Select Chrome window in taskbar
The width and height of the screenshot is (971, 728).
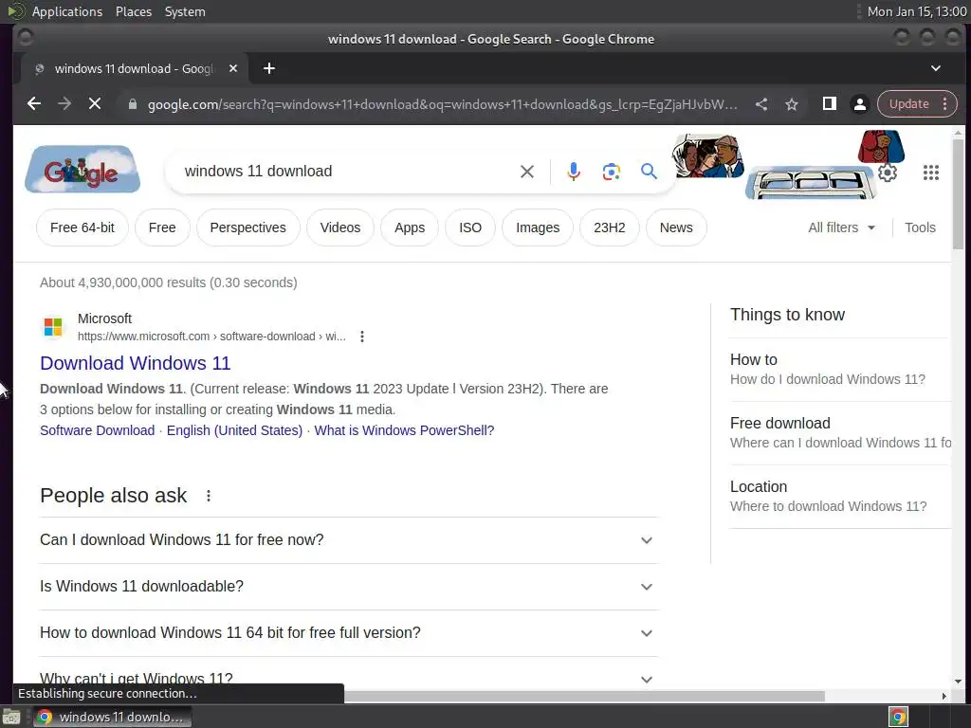(112, 717)
